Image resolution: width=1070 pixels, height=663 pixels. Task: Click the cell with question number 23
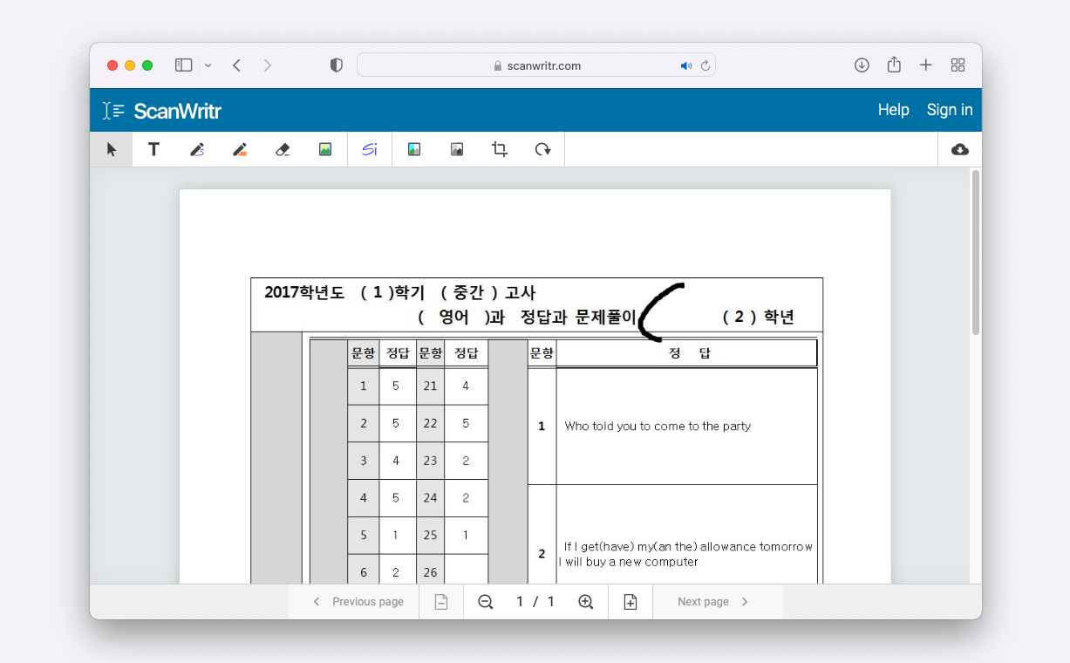430,461
